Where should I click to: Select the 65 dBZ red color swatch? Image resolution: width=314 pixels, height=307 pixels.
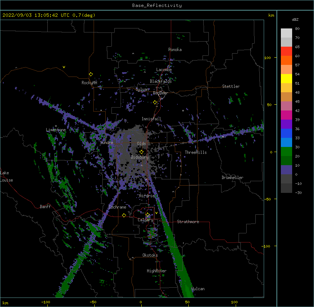point(286,51)
